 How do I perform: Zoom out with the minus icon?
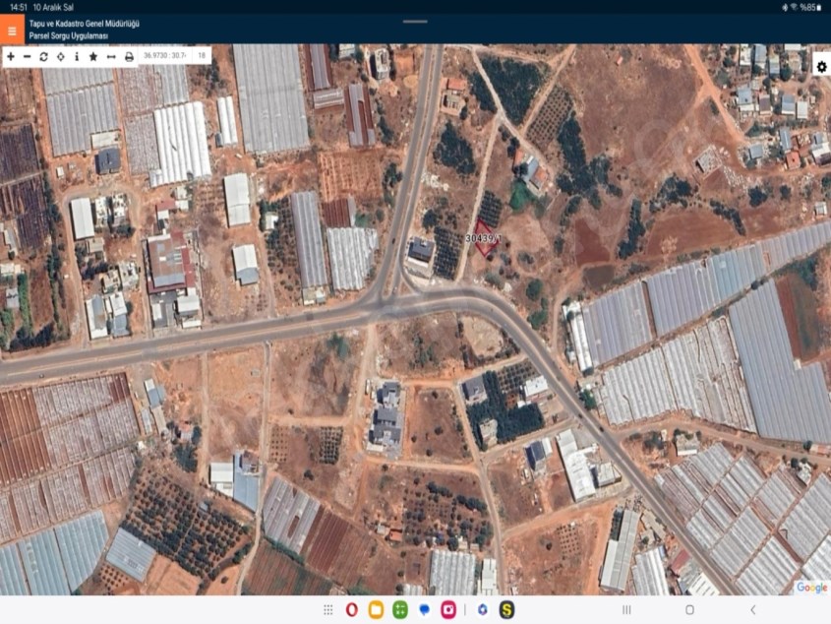tap(28, 56)
